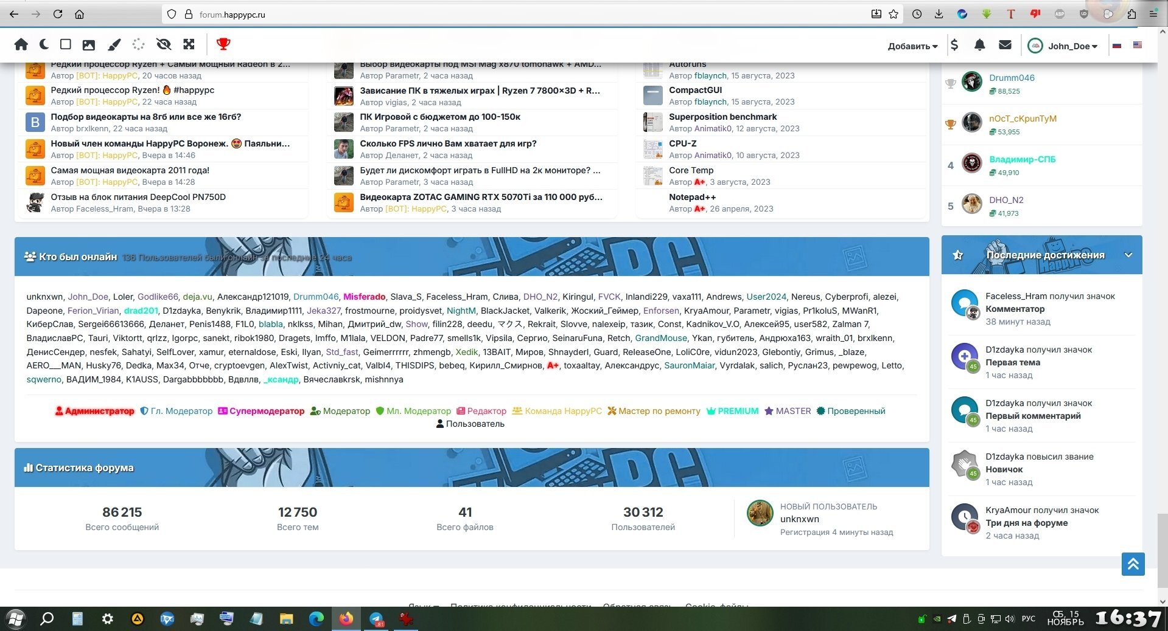Toggle dark mode with the moon icon

click(44, 44)
